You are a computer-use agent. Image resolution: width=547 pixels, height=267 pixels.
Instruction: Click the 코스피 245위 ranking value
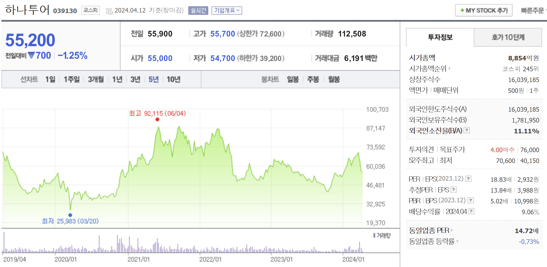click(521, 69)
